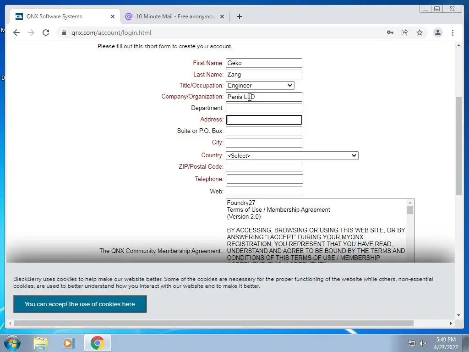Click the Web input field

click(x=264, y=192)
